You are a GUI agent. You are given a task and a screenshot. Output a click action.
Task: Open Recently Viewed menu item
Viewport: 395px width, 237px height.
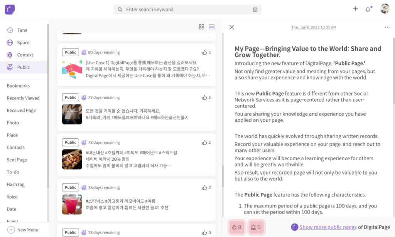23,98
